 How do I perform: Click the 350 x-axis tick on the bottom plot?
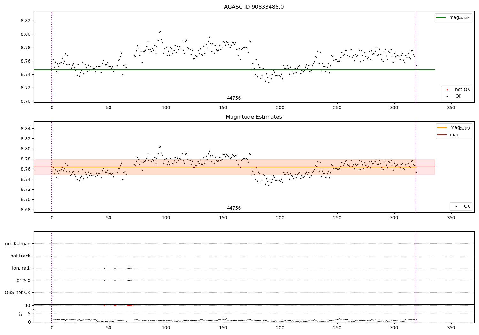coord(451,328)
